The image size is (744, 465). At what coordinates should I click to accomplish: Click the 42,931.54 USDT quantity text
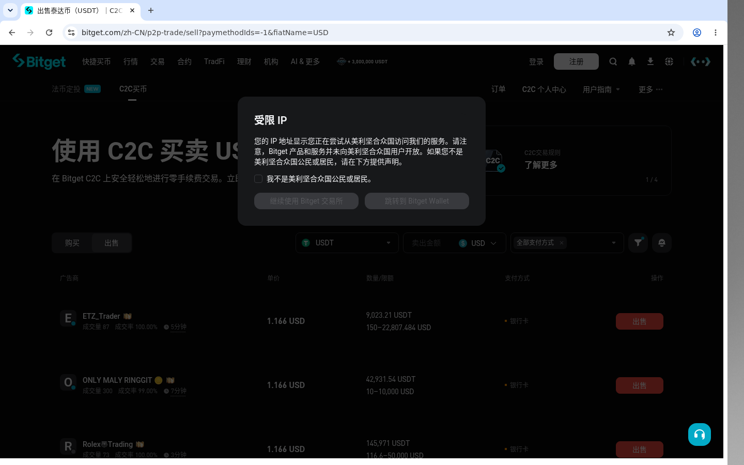coord(391,379)
